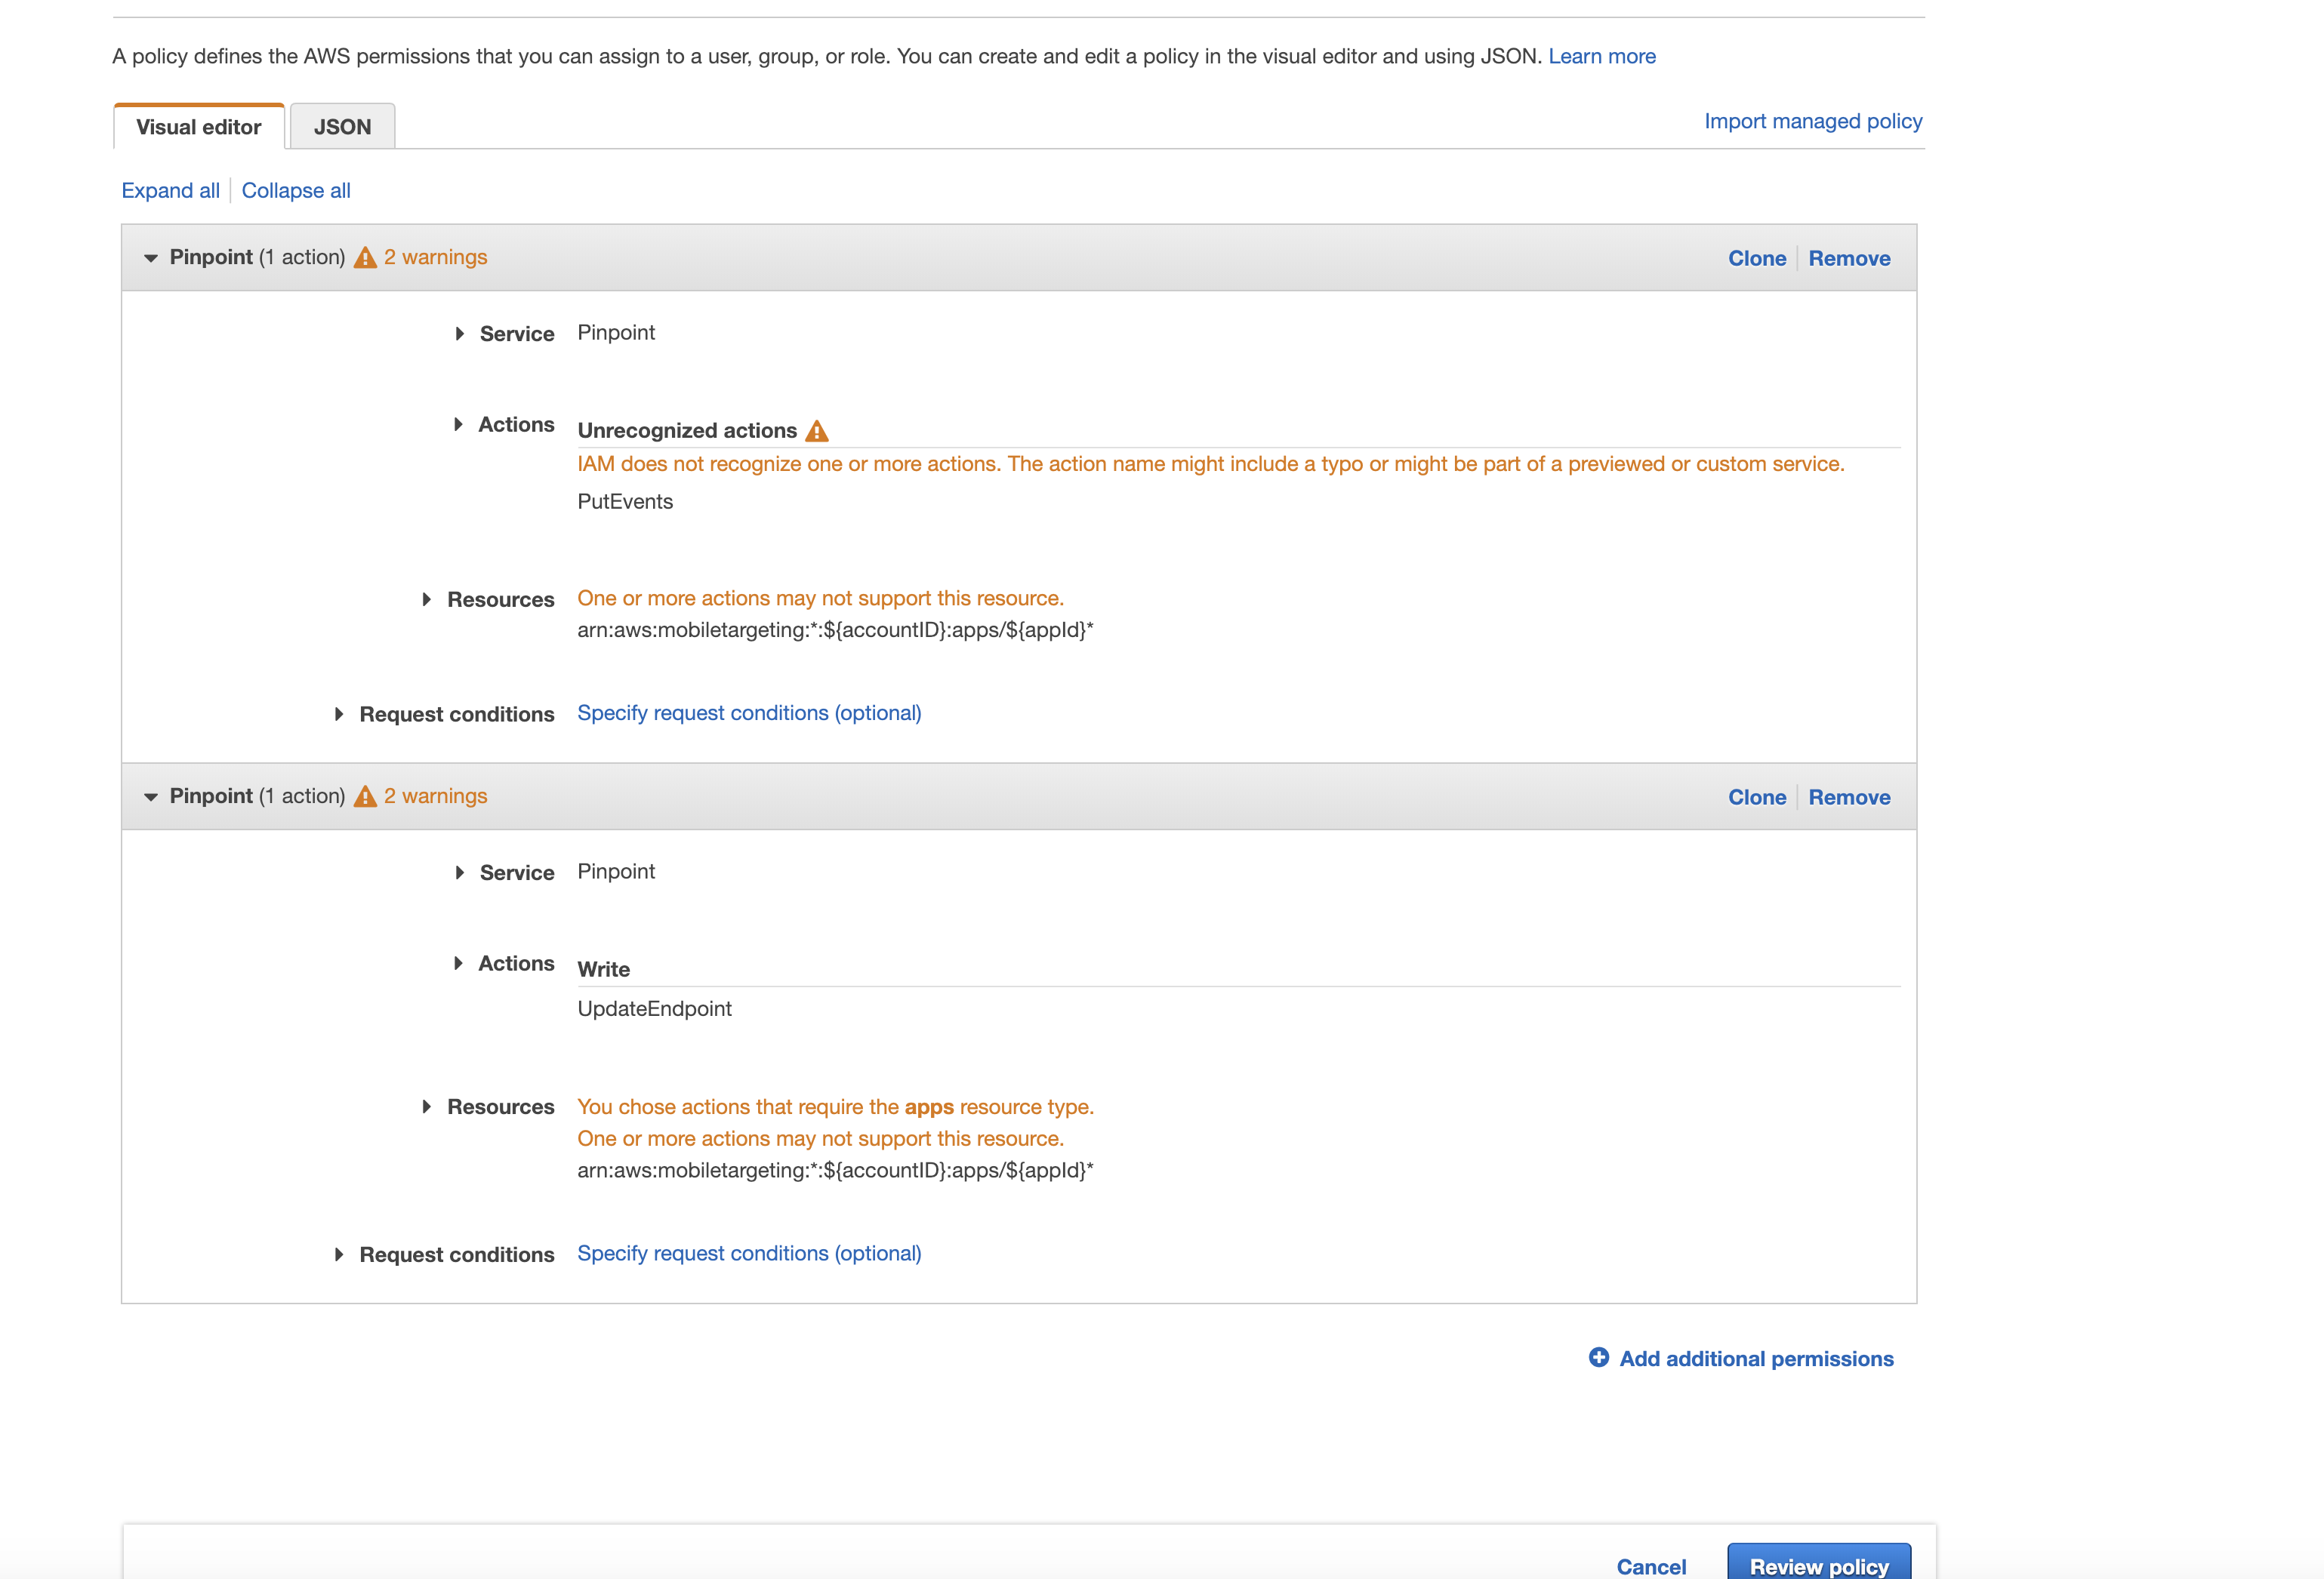
Task: Click Pinpoint service value in first block
Action: coord(616,333)
